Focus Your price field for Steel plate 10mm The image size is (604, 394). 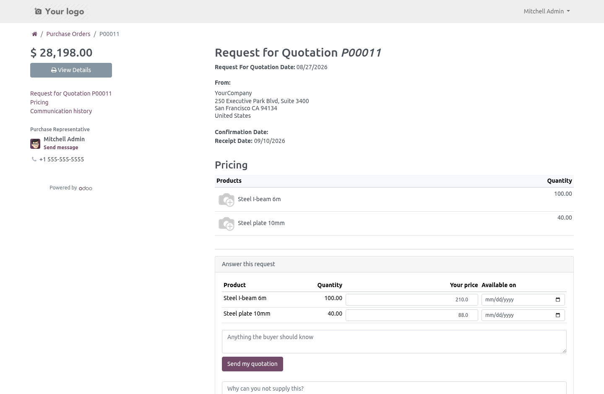pos(412,315)
